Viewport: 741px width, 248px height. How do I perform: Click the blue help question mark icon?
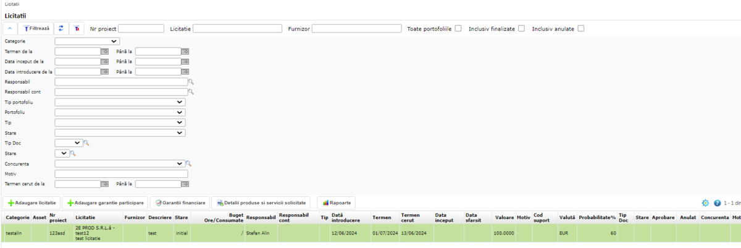pos(717,203)
